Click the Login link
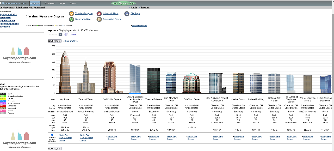 [x=134, y=8]
